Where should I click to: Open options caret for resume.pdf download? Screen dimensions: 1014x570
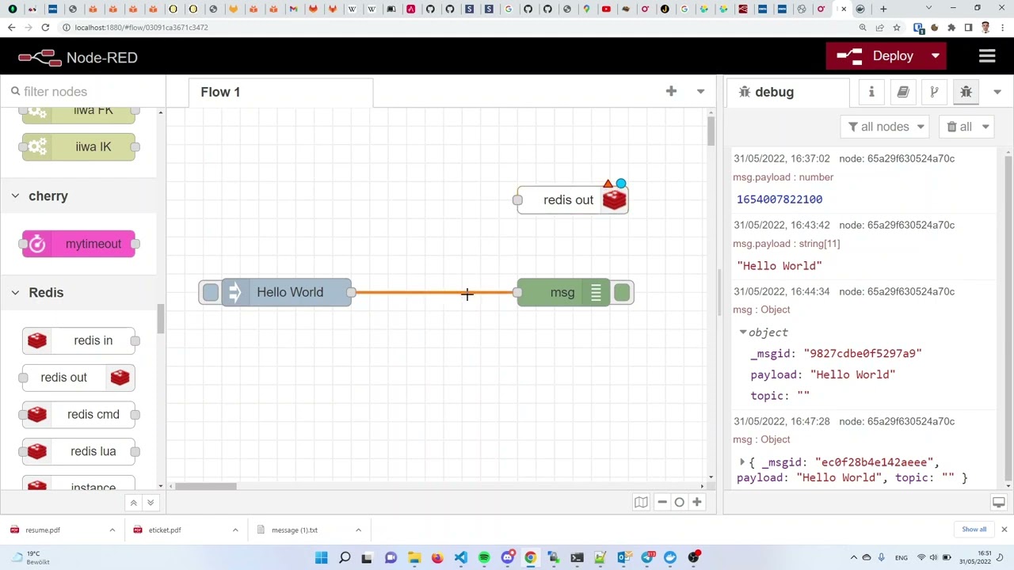point(112,530)
